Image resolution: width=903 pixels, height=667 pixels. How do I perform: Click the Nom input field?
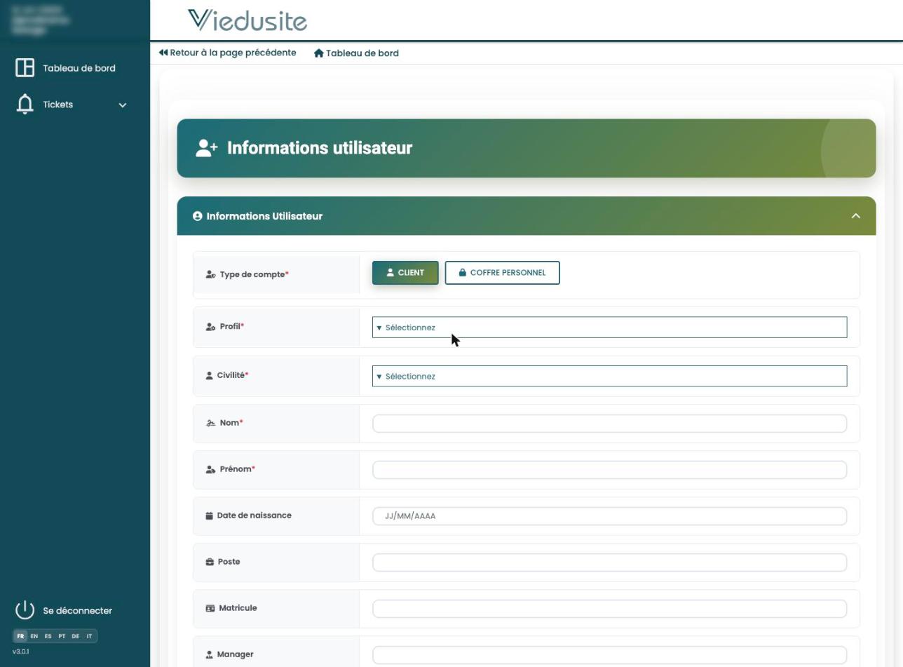coord(609,424)
